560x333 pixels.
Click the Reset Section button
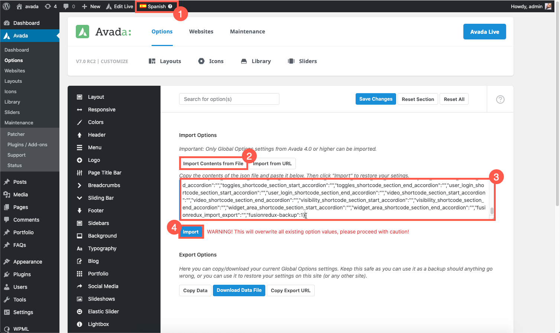click(418, 99)
